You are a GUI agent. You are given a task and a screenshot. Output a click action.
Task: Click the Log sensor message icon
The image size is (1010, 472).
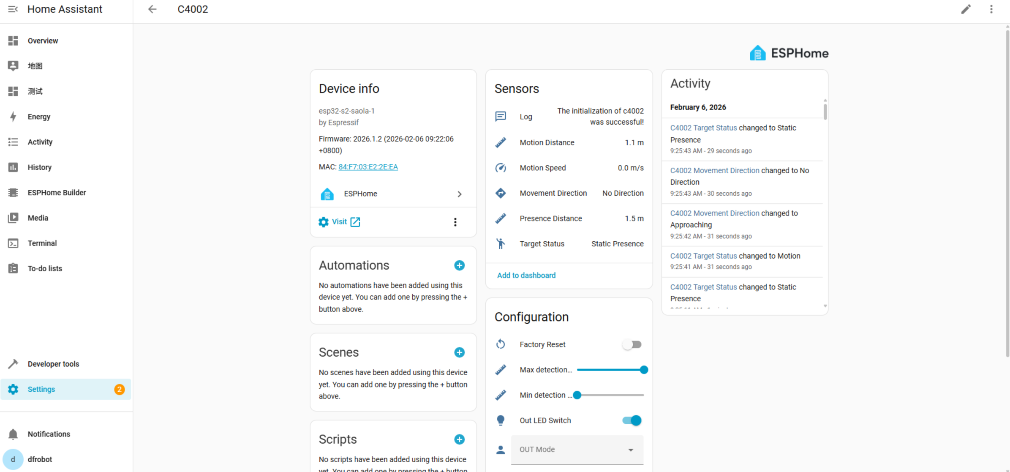(501, 116)
